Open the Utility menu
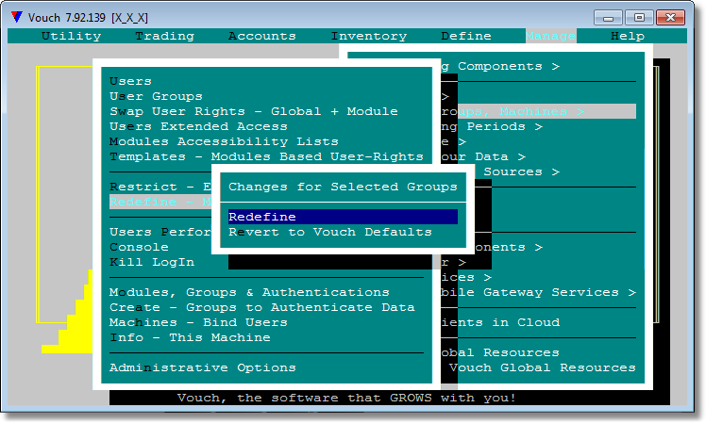The width and height of the screenshot is (706, 424). pos(71,36)
